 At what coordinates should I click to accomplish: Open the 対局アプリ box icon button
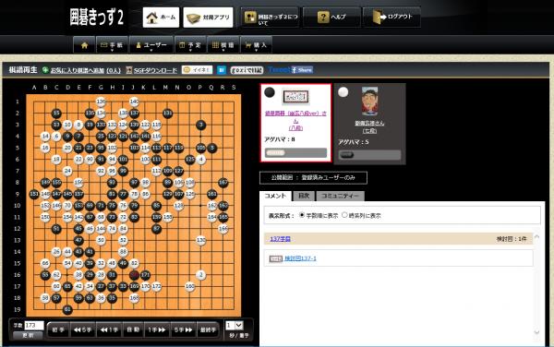click(208, 18)
